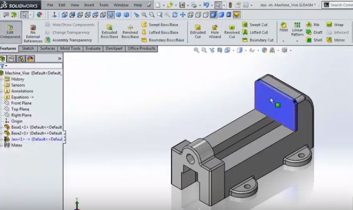Screen dimensions: 353x210
Task: Click the Normal To view icon
Action: 54,15
